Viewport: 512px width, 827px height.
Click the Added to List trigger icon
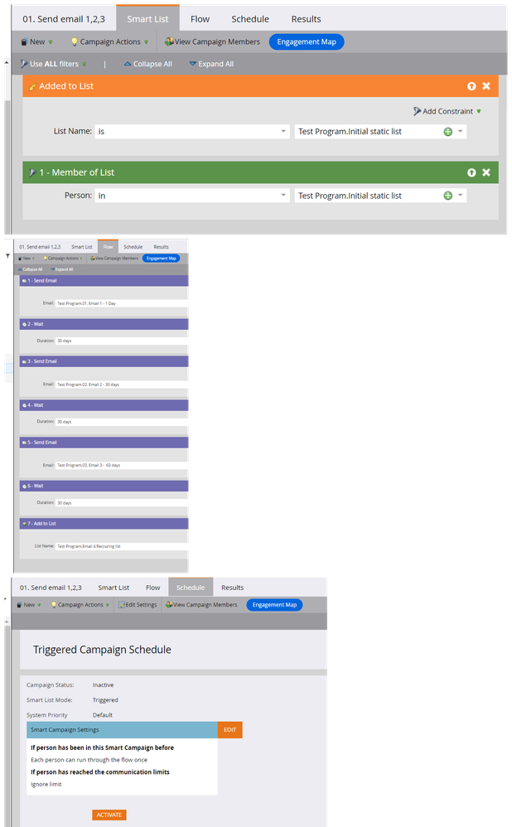click(32, 86)
